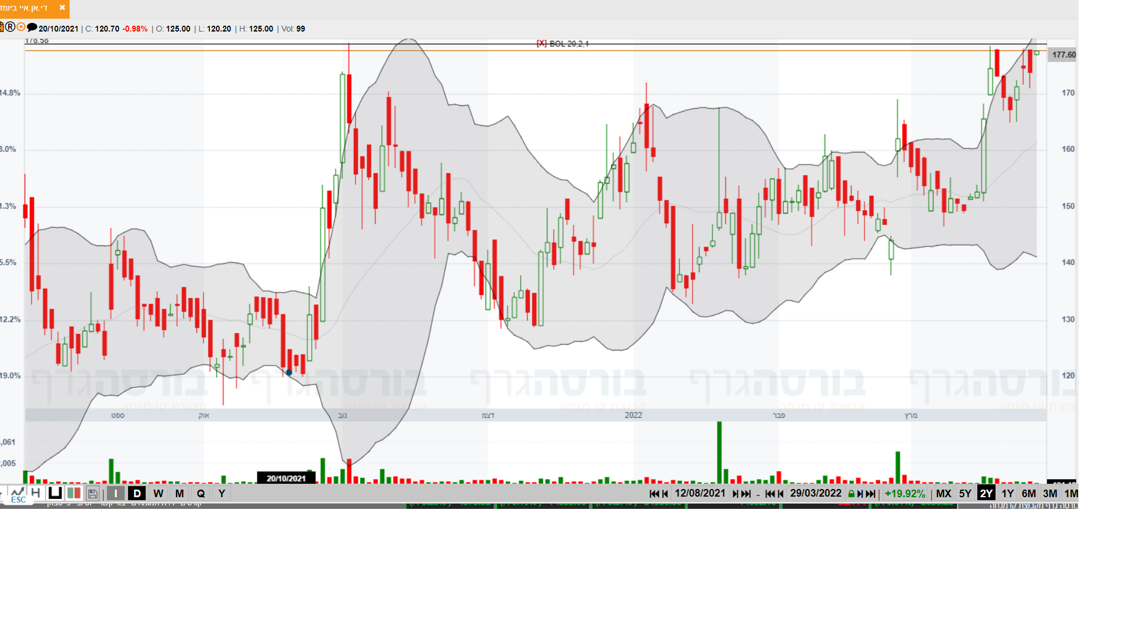Viewport: 1123px width, 631px height.
Task: Click the start date field 12/08/2021
Action: 700,493
